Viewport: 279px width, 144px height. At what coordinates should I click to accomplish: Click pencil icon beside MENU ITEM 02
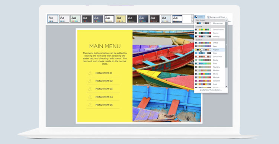pos(90,81)
